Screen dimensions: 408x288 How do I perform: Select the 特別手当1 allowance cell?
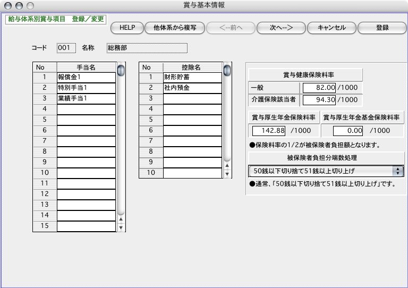click(x=86, y=88)
